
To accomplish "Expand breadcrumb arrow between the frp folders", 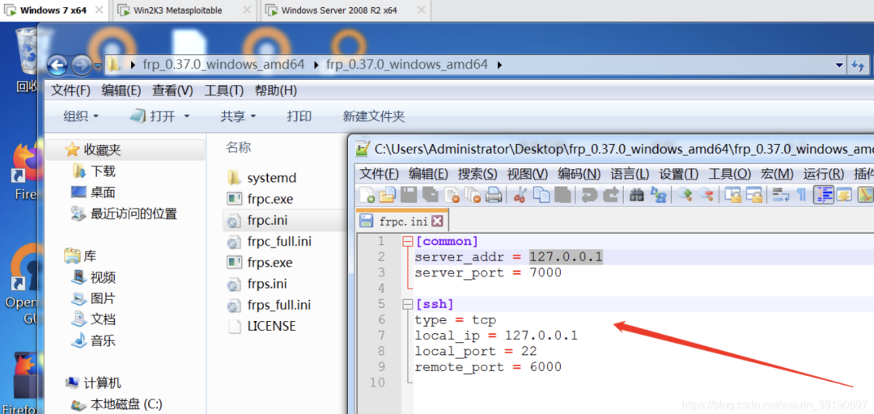I will (x=316, y=65).
